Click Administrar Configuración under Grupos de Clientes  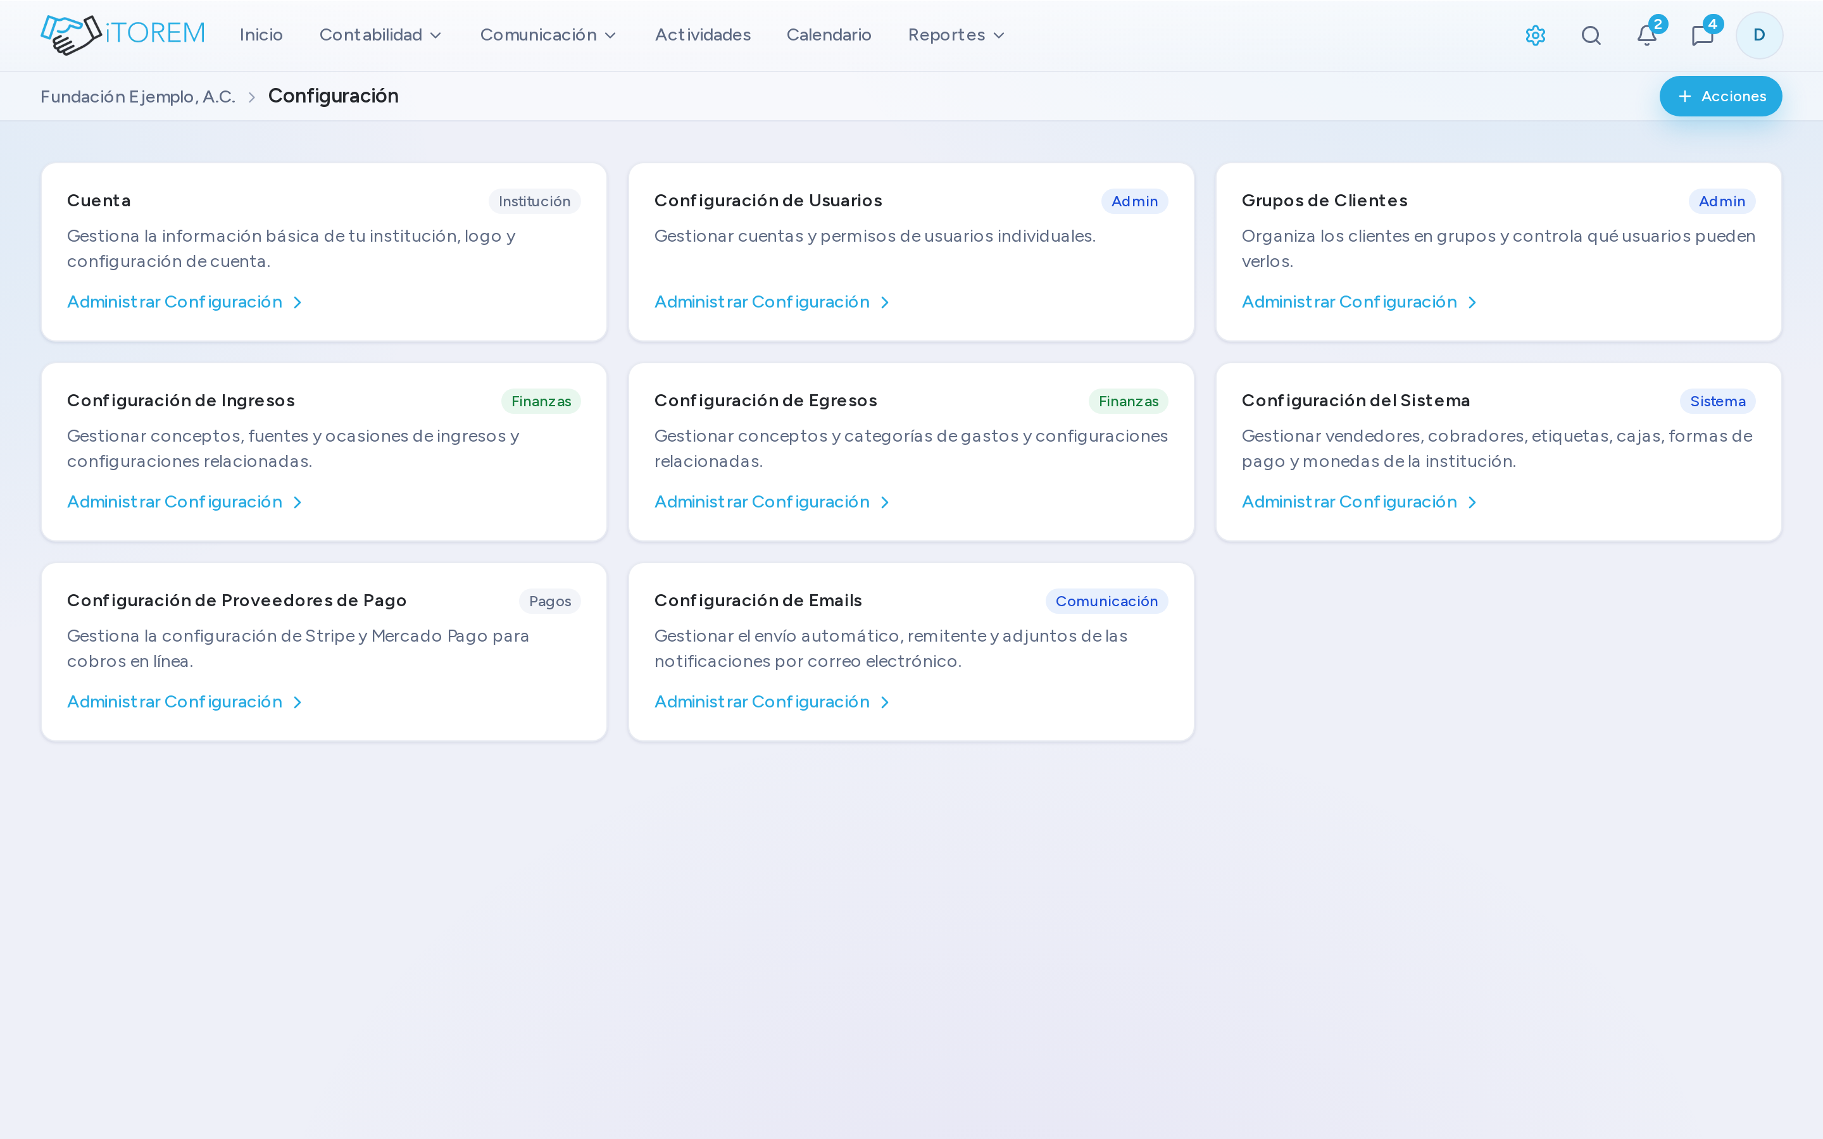click(x=1360, y=302)
